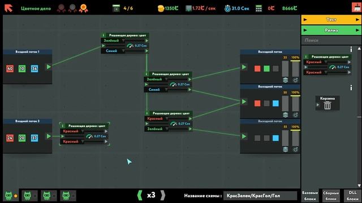
Task: Click the silver medal icon
Action: pyautogui.click(x=72, y=8)
